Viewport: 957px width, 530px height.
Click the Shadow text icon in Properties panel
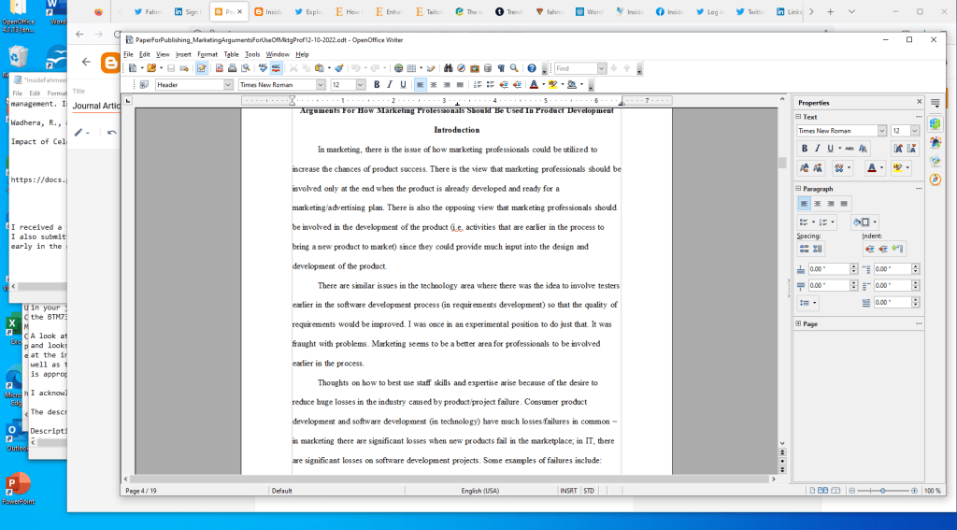click(863, 149)
